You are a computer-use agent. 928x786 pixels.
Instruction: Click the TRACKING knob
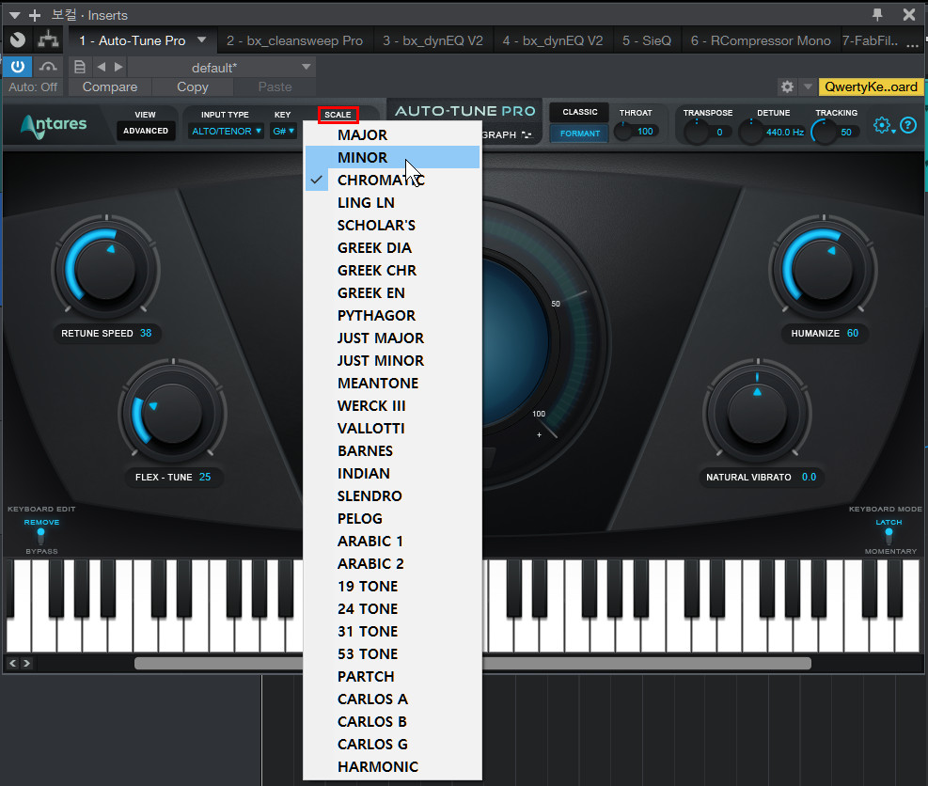824,132
